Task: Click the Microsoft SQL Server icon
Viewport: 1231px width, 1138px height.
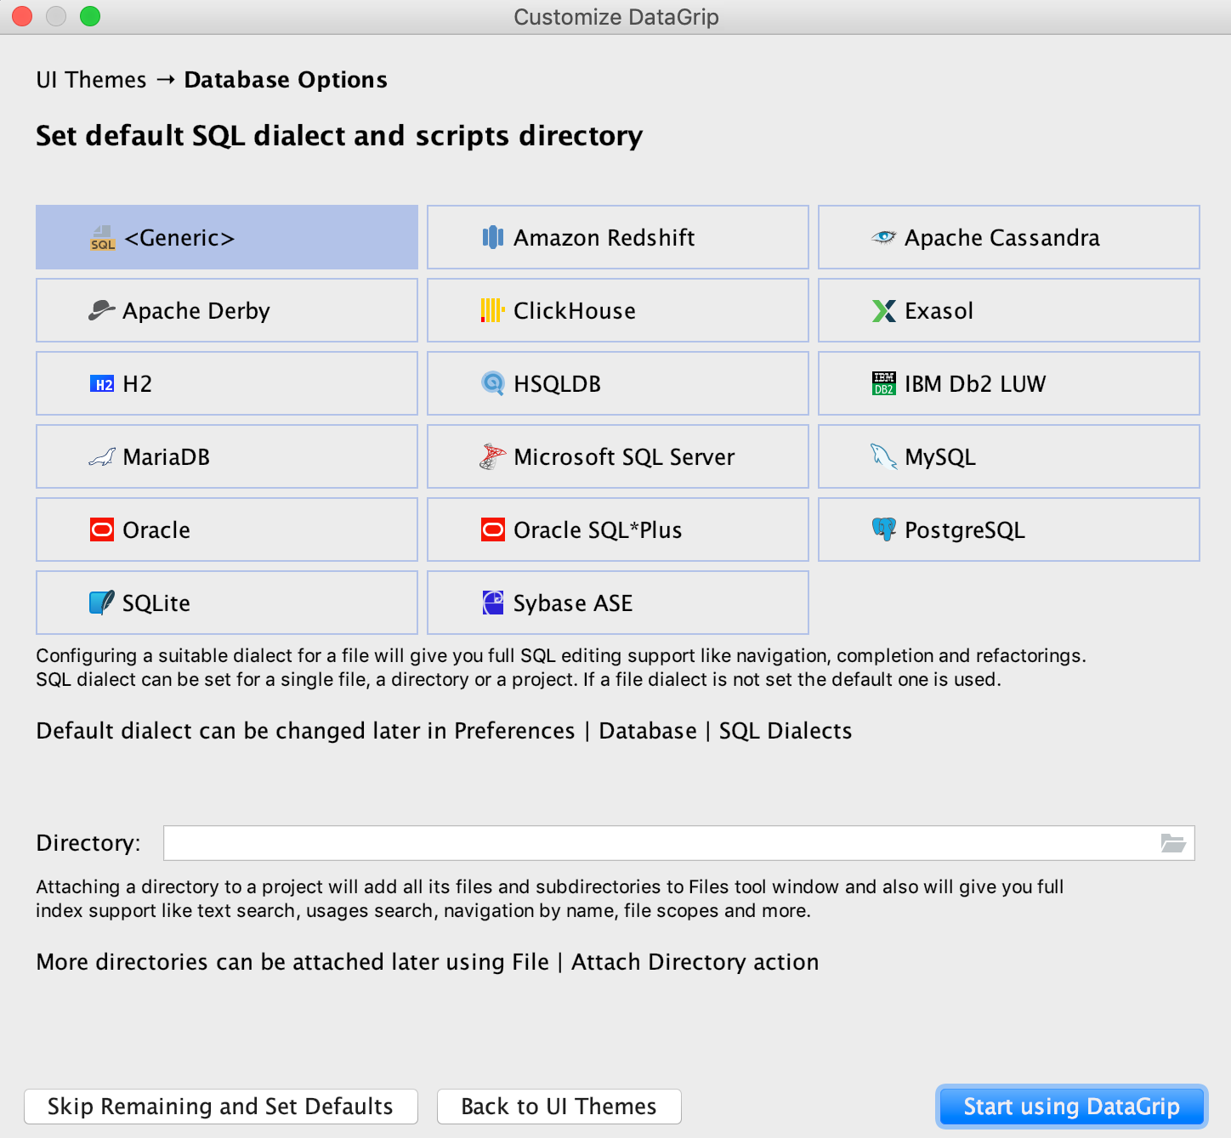Action: click(x=492, y=457)
